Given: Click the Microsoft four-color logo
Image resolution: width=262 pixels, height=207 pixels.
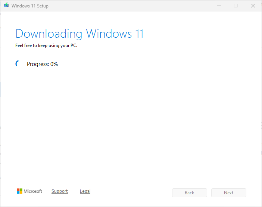Looking at the screenshot, I should tap(19, 191).
